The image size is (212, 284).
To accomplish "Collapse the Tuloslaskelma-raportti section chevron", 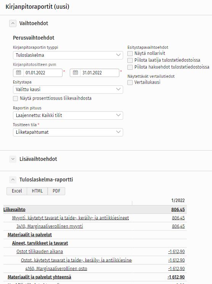I will click(13, 180).
